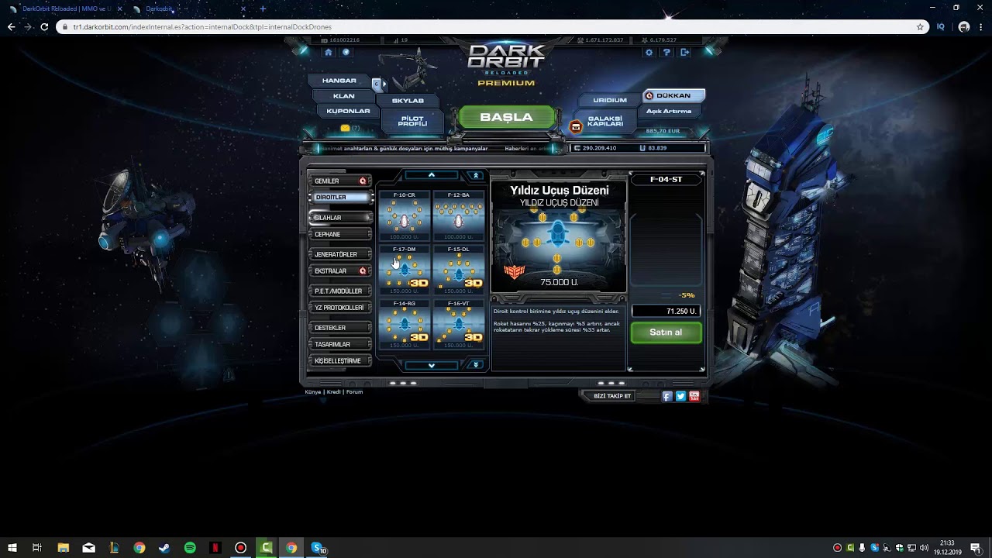Open Windows Start menu
This screenshot has width=992, height=558.
[12, 548]
